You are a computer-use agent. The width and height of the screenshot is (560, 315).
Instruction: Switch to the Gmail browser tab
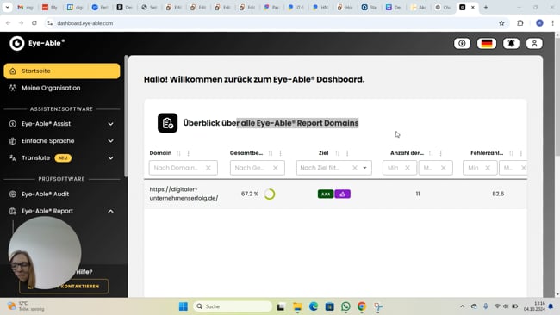pos(26,7)
